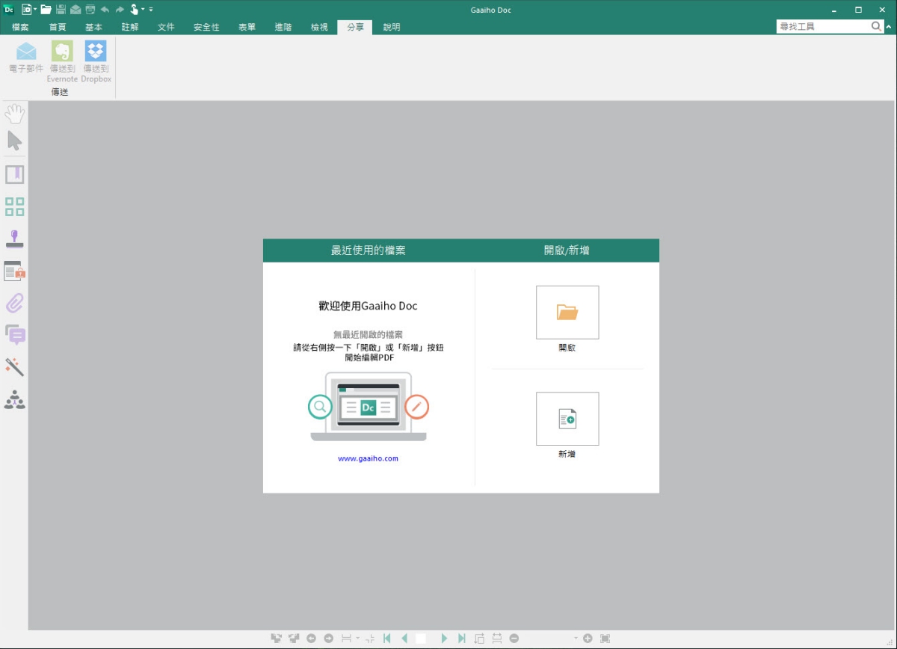Viewport: 897px width, 649px height.
Task: Open the Stamp panel icon
Action: tap(15, 239)
